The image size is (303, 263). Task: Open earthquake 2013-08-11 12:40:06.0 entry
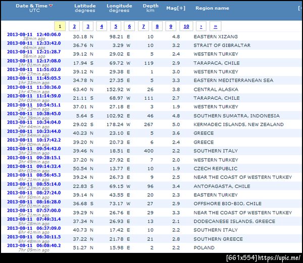click(x=34, y=35)
